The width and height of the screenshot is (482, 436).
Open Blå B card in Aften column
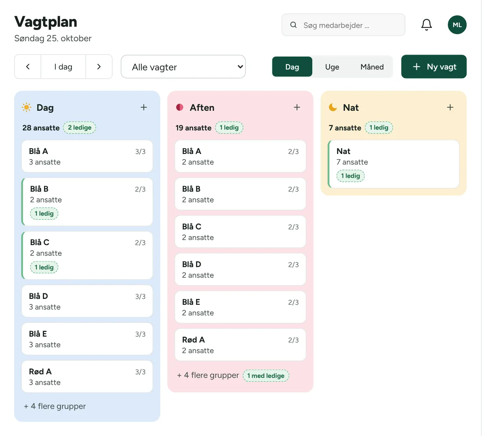click(240, 194)
